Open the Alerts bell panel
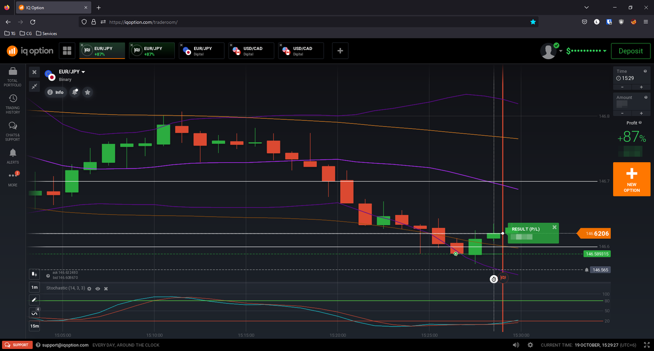 tap(13, 156)
